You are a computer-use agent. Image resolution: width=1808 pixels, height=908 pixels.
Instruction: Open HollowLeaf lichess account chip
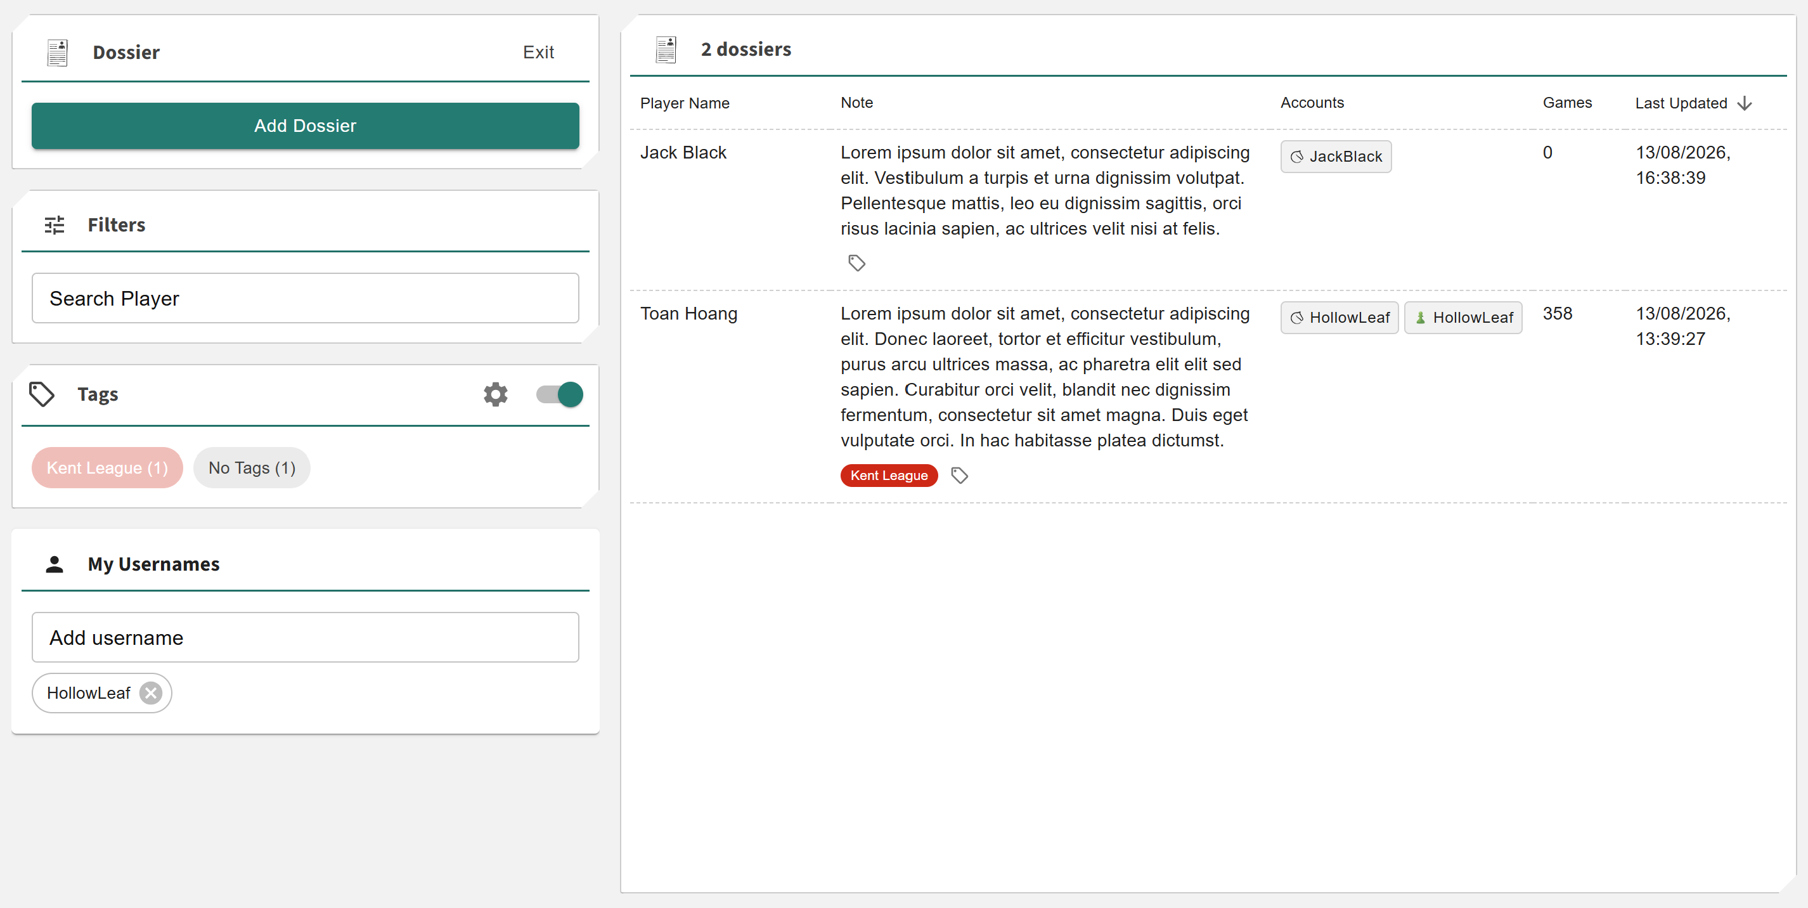[x=1339, y=318]
